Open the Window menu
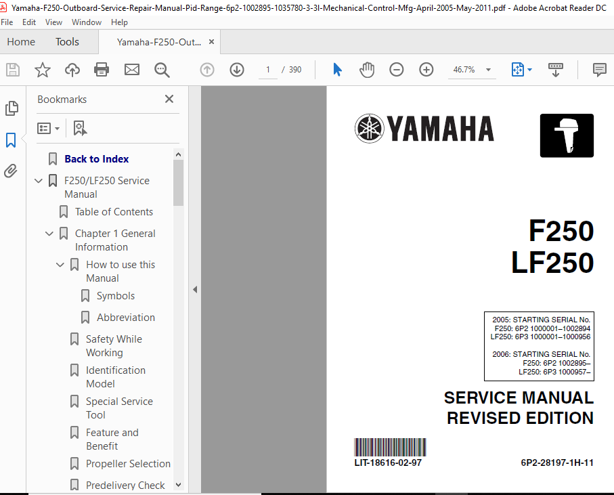Viewport: 614px width, 495px height. click(x=87, y=22)
